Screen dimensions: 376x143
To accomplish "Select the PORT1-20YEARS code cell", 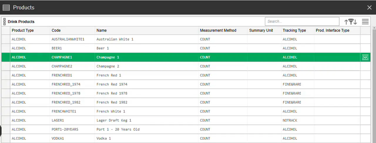I will click(72, 129).
